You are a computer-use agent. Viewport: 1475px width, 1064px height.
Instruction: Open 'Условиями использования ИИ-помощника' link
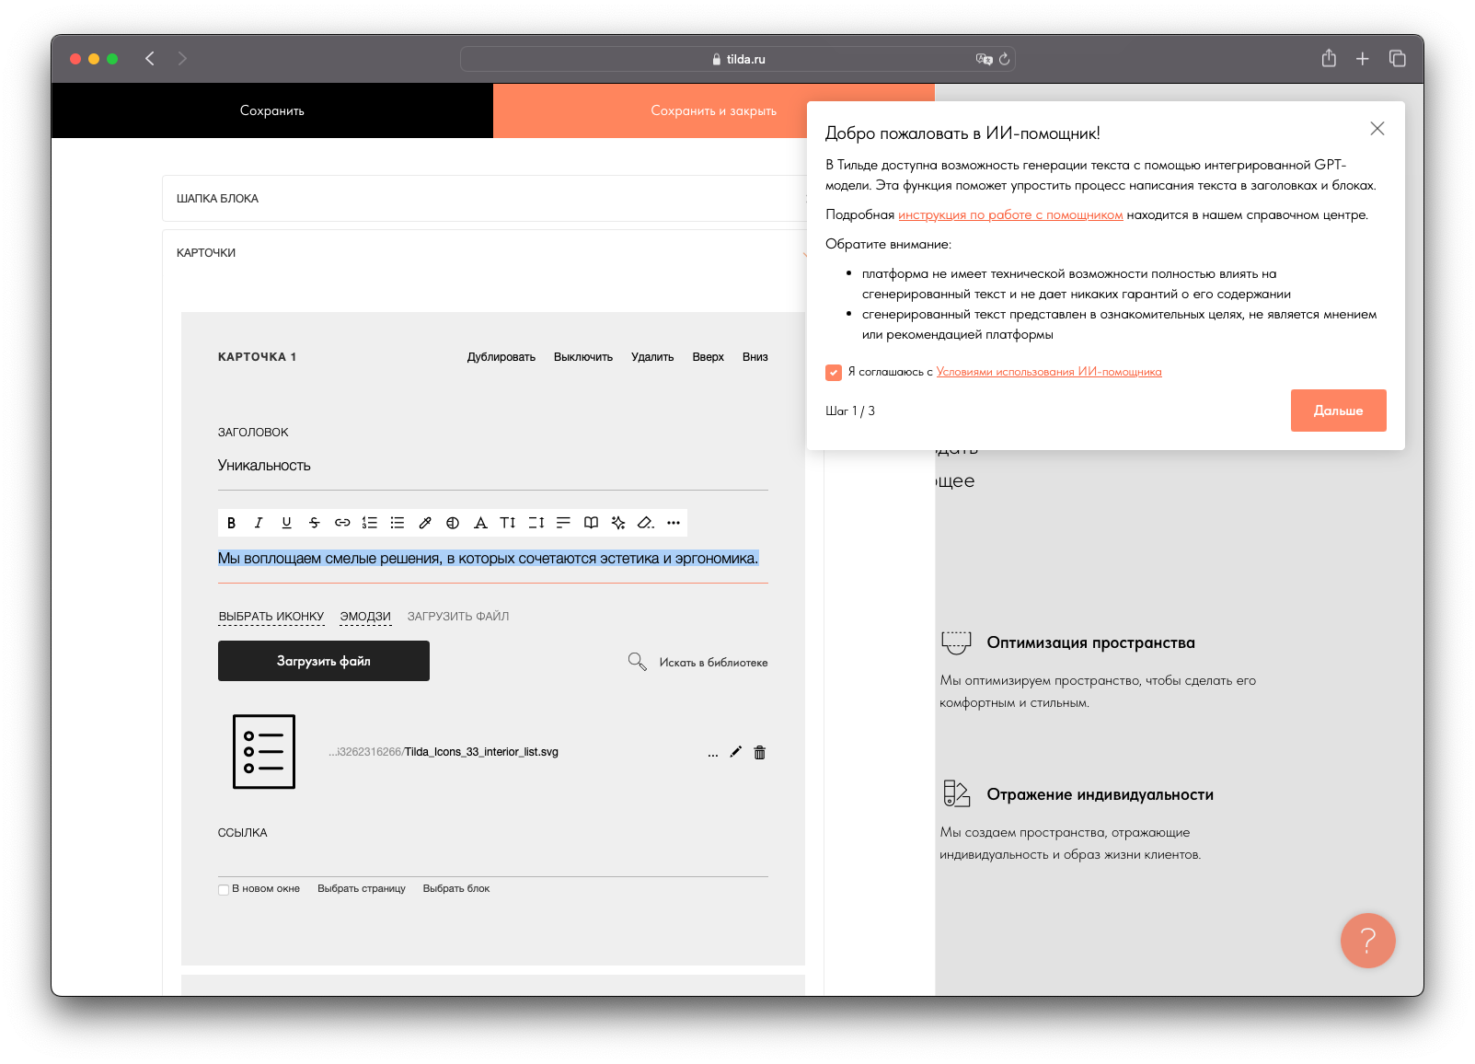(1049, 372)
